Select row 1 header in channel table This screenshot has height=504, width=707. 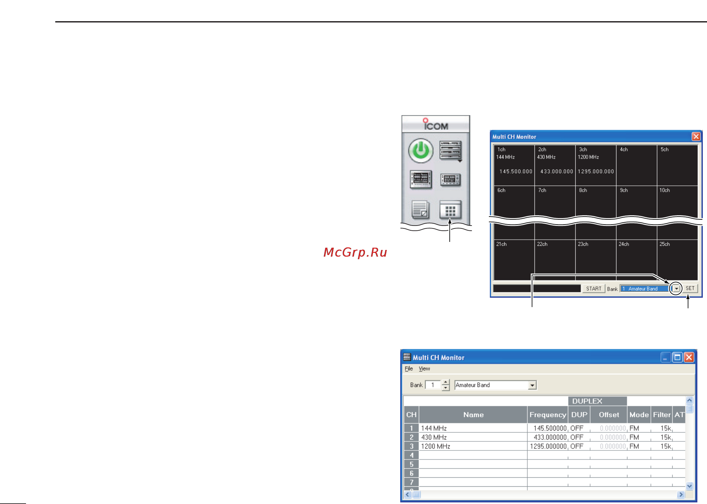point(411,428)
